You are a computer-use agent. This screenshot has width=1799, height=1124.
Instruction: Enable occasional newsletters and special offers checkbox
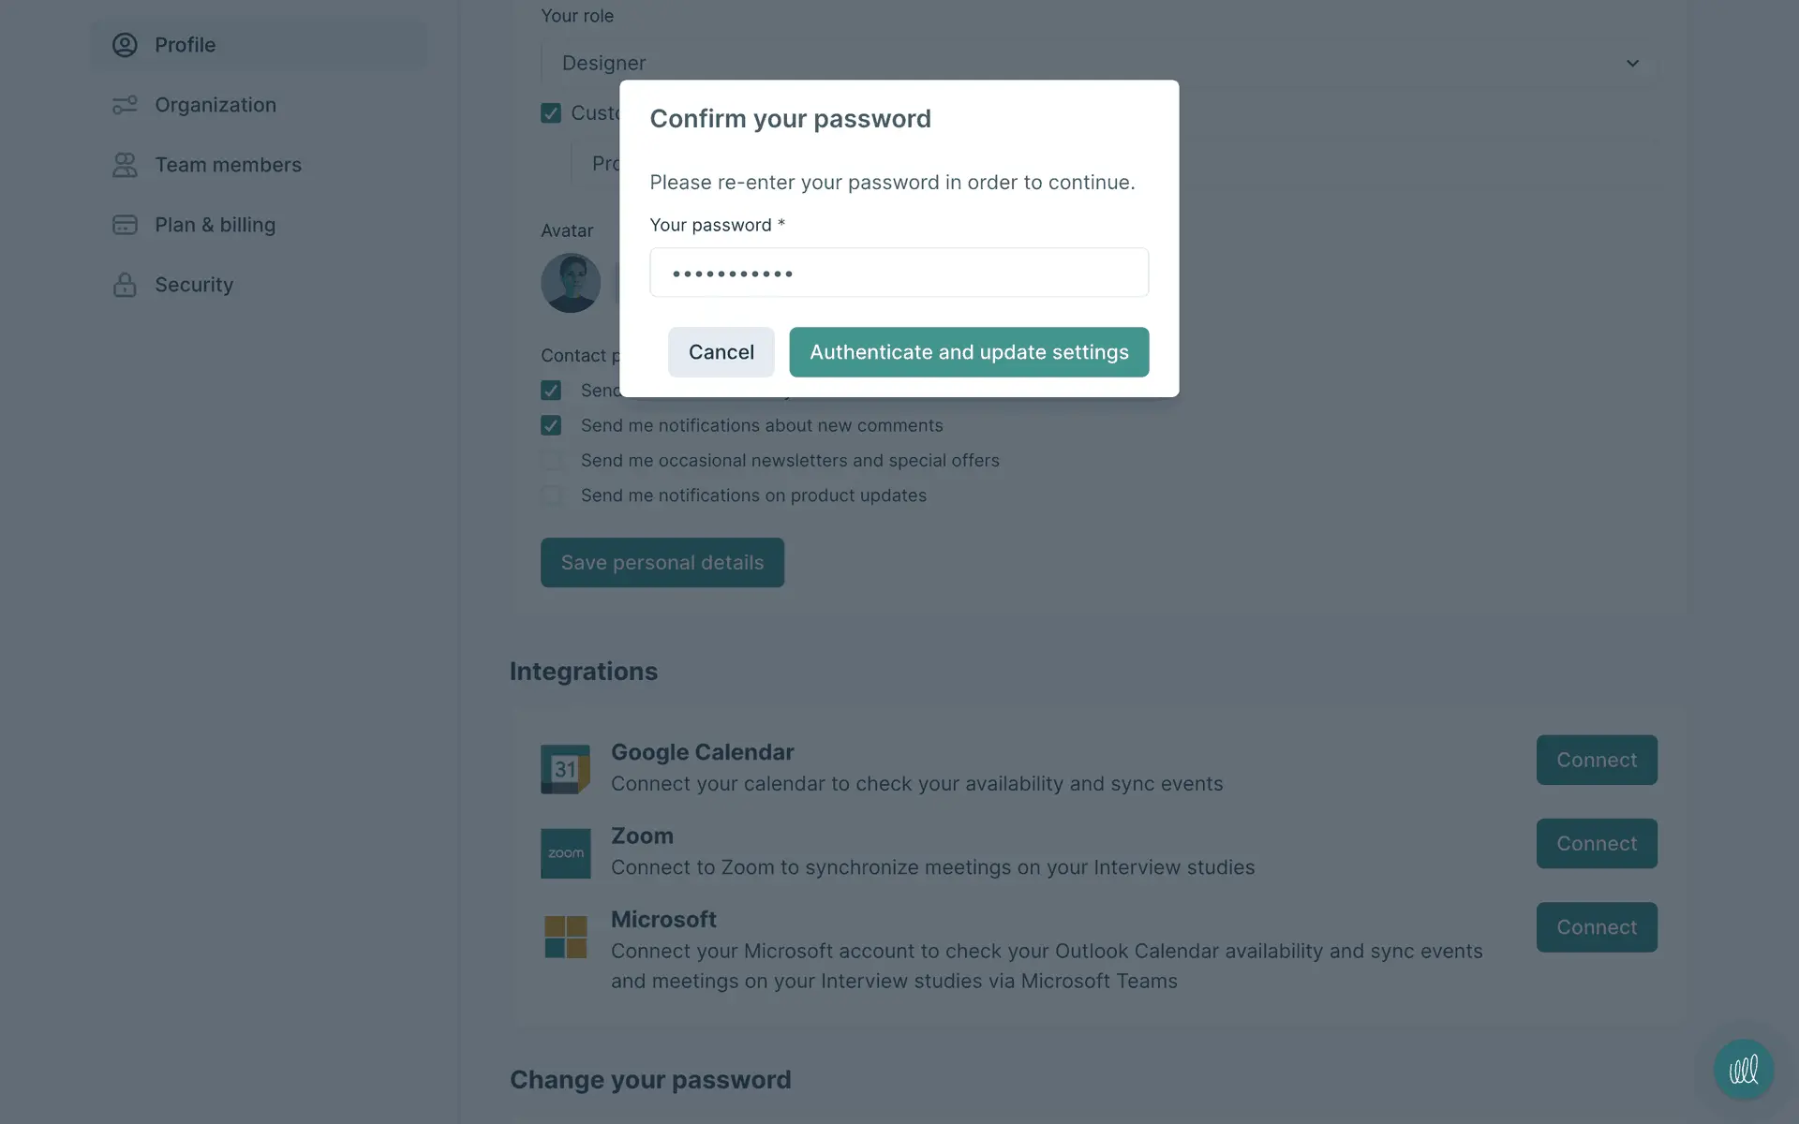551,461
